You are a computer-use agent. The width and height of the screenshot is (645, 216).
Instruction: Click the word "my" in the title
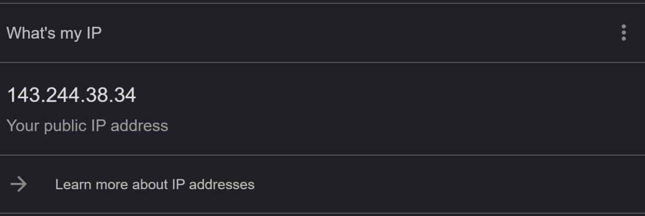(x=70, y=33)
